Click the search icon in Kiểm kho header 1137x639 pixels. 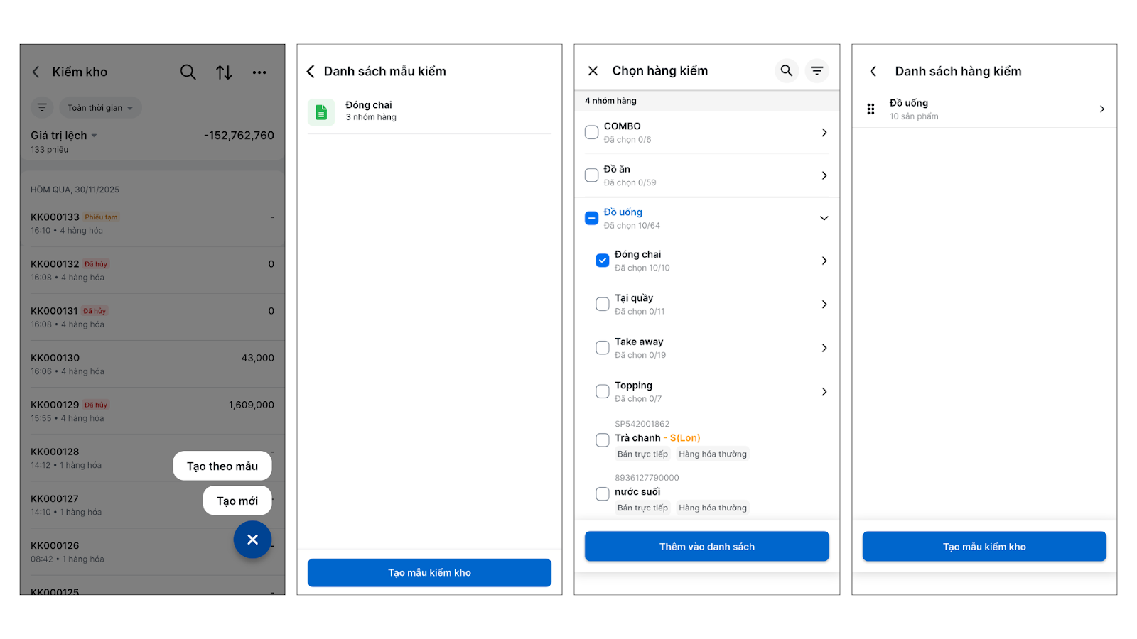pos(188,72)
